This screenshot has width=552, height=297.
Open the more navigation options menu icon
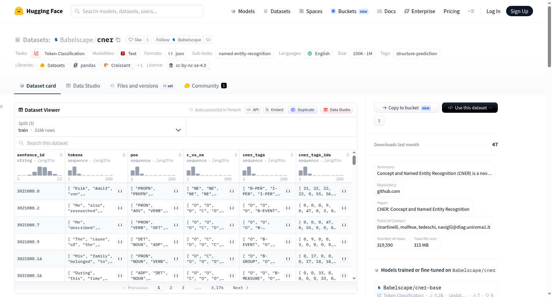471,11
